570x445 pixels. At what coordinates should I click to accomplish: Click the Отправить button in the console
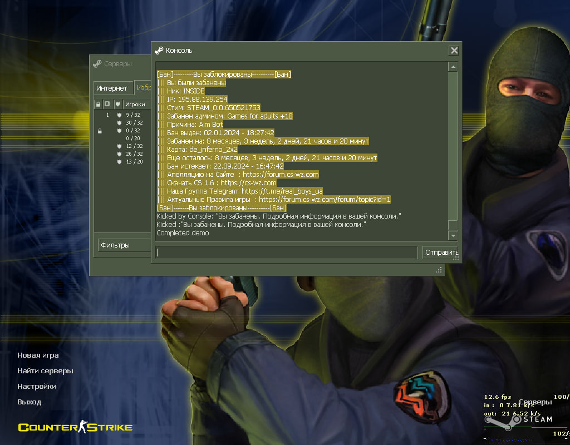pyautogui.click(x=440, y=253)
